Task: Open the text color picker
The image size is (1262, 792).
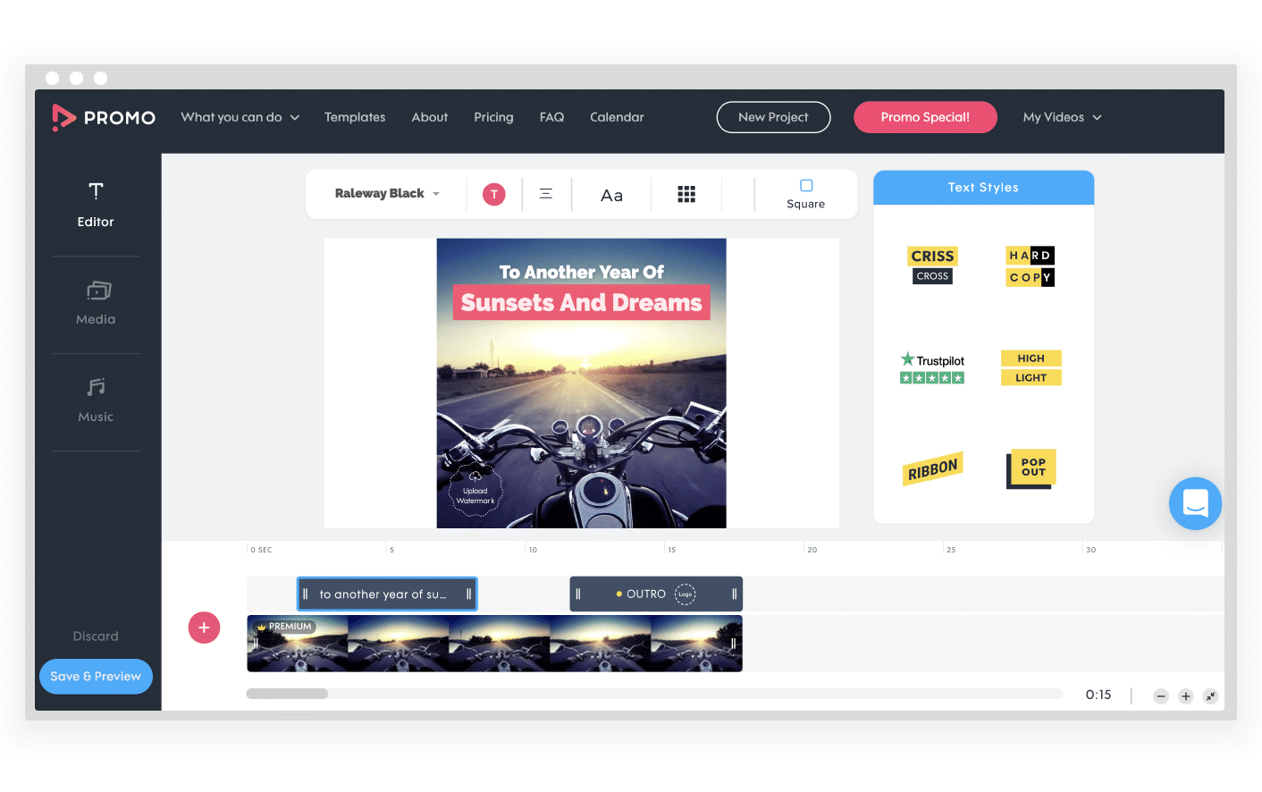Action: (493, 193)
